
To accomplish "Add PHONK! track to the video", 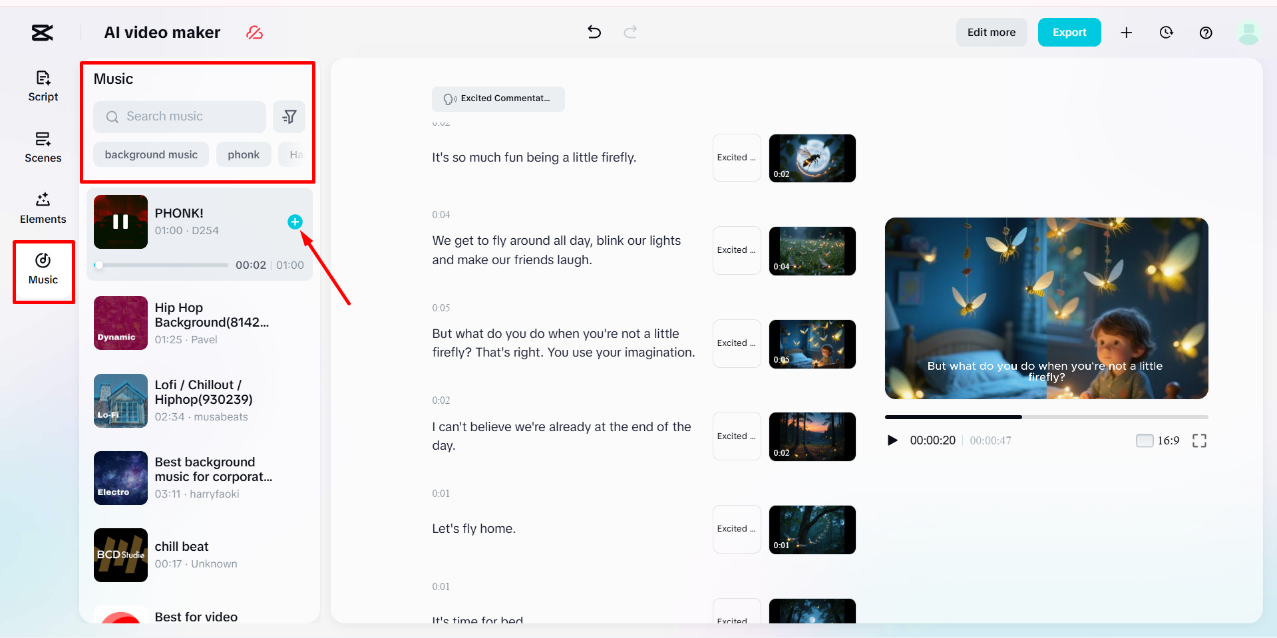I will click(x=295, y=222).
